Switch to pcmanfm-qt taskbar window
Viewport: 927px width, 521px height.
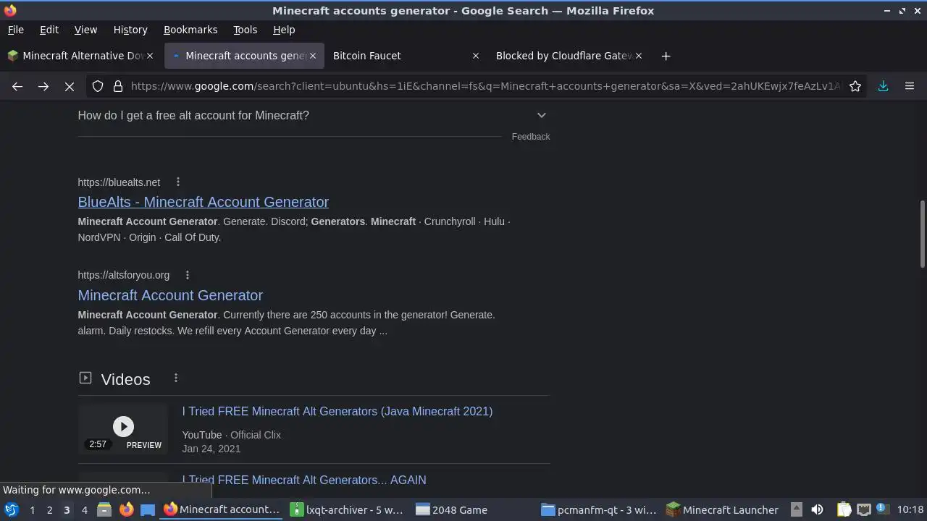click(x=599, y=510)
